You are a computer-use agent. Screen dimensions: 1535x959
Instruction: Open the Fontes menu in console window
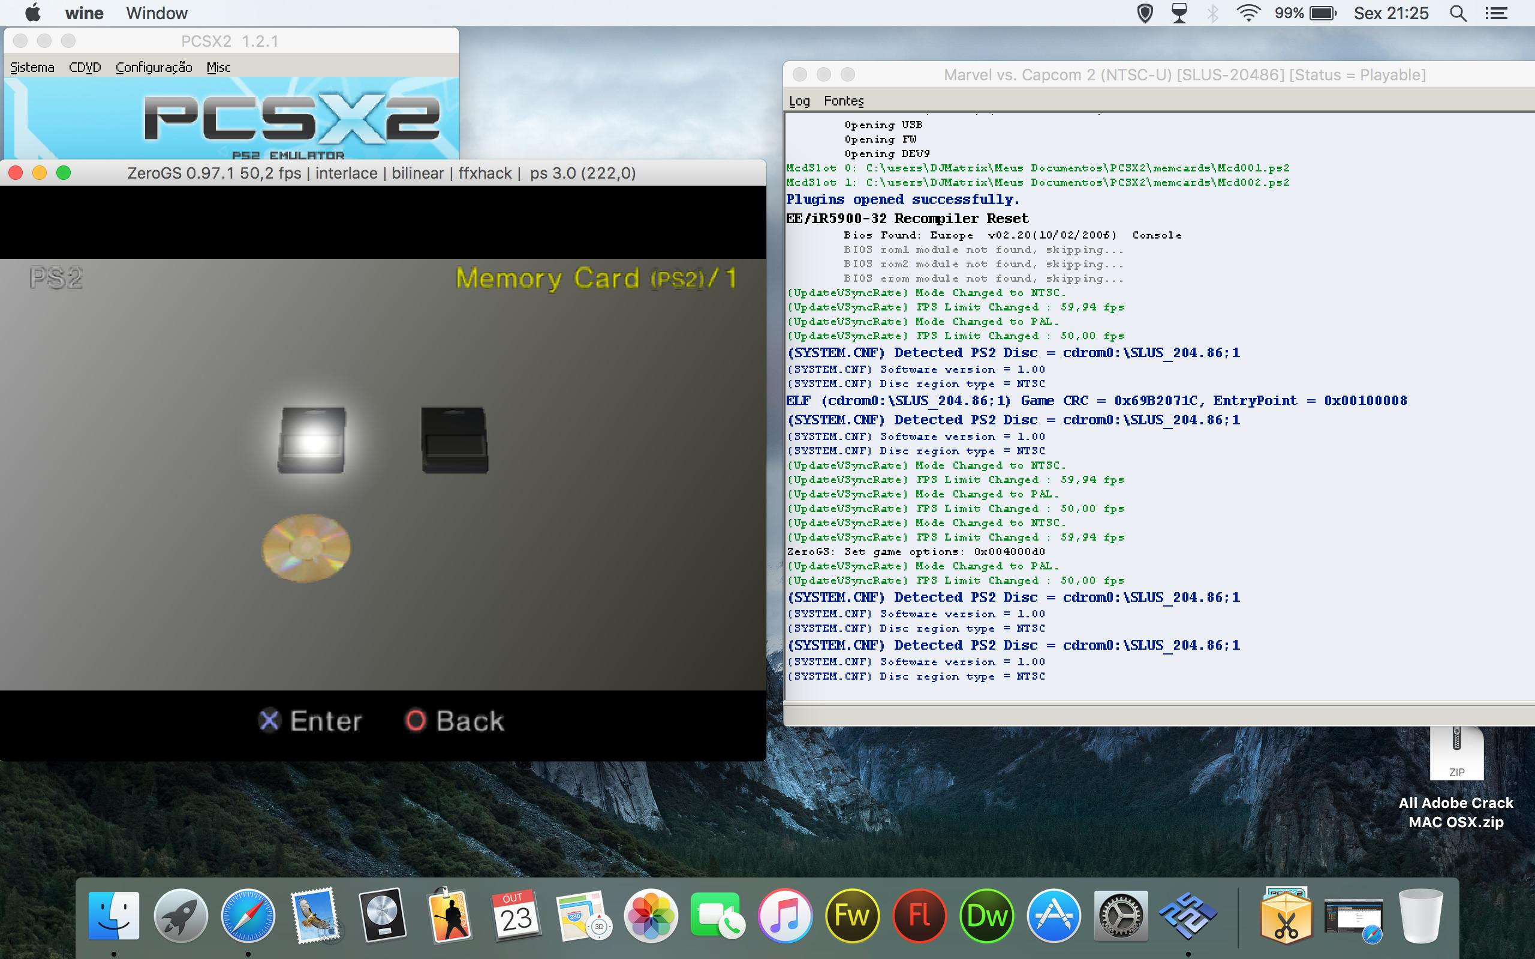[x=844, y=101]
